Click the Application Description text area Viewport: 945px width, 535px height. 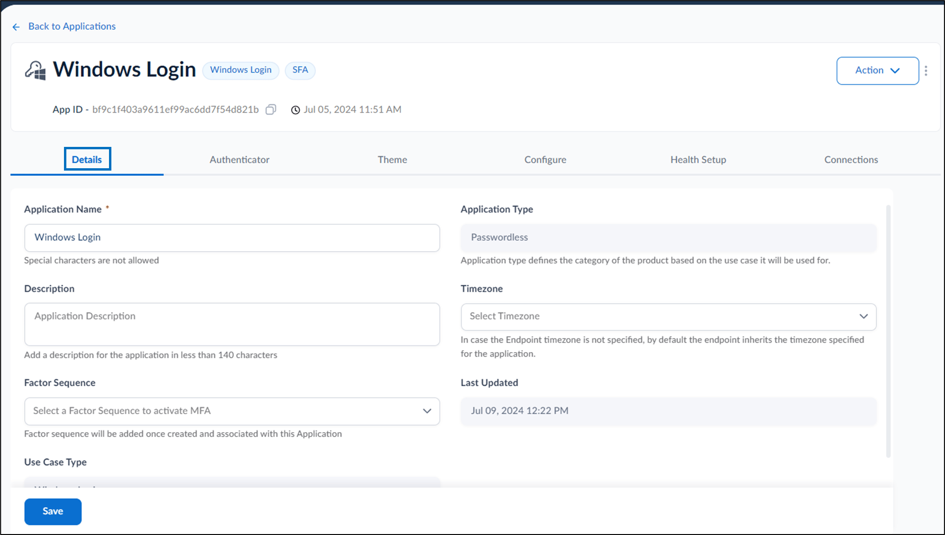(x=232, y=324)
